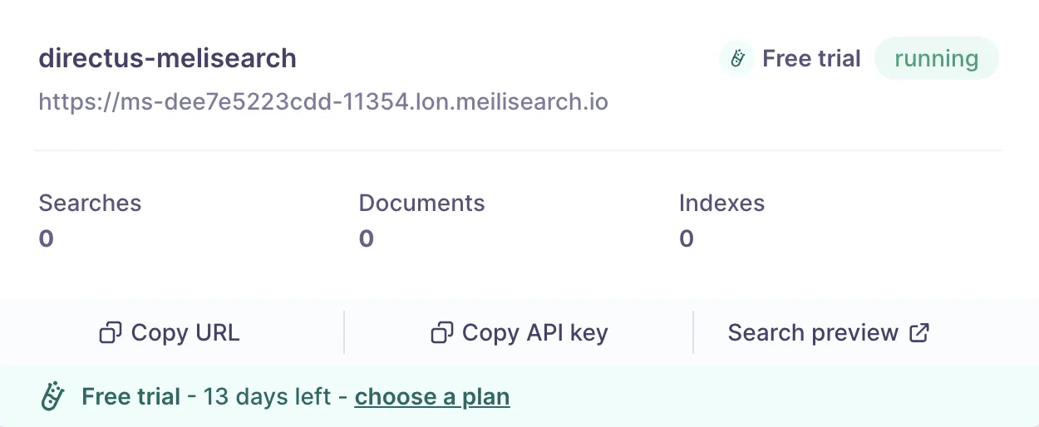Click the external link icon after Search preview
The width and height of the screenshot is (1039, 427).
[919, 333]
